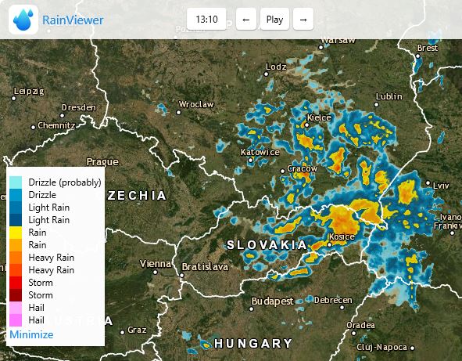Click the Wroclaw city dot
The width and height of the screenshot is (462, 361).
pyautogui.click(x=178, y=112)
